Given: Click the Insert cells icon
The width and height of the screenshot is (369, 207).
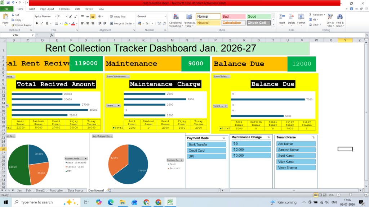Looking at the screenshot, I should [282, 17].
